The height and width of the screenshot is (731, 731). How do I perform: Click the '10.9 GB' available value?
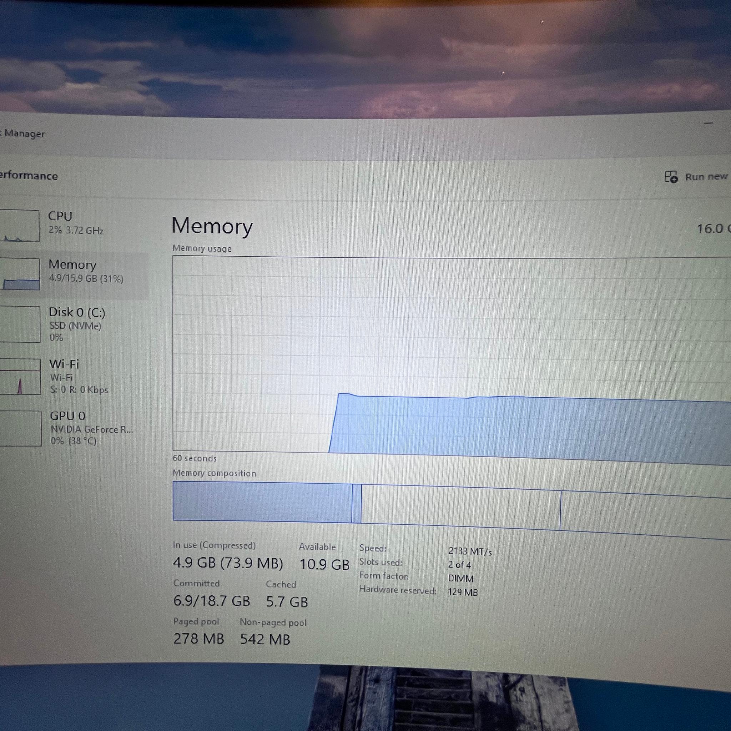coord(324,565)
